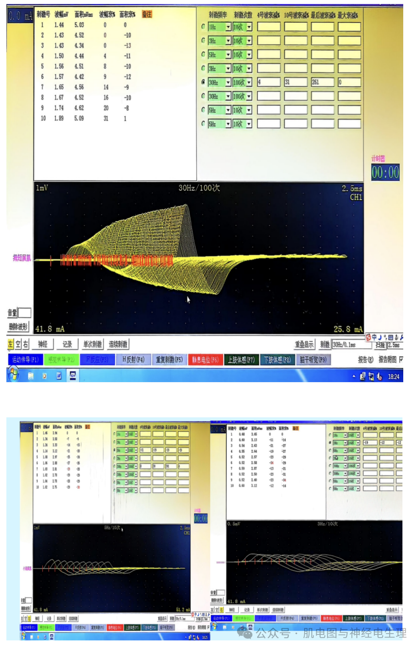Open the Windows Start menu in the top screenshot
The height and width of the screenshot is (650, 420).
[x=13, y=375]
